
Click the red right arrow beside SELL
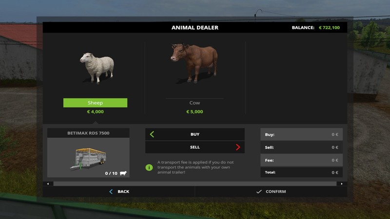click(x=238, y=147)
